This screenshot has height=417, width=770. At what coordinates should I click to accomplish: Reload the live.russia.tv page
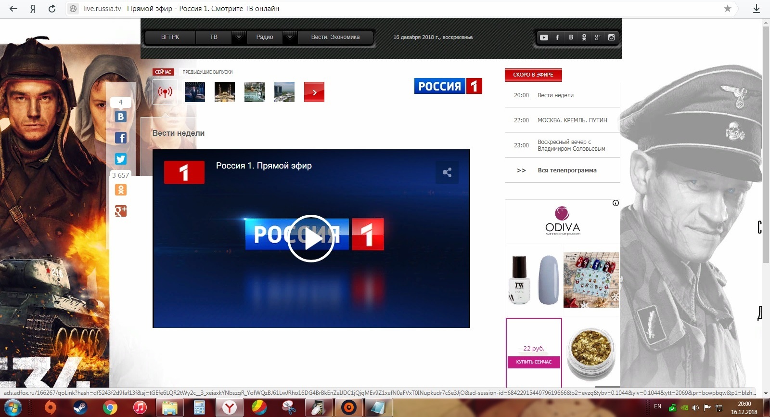coord(52,9)
